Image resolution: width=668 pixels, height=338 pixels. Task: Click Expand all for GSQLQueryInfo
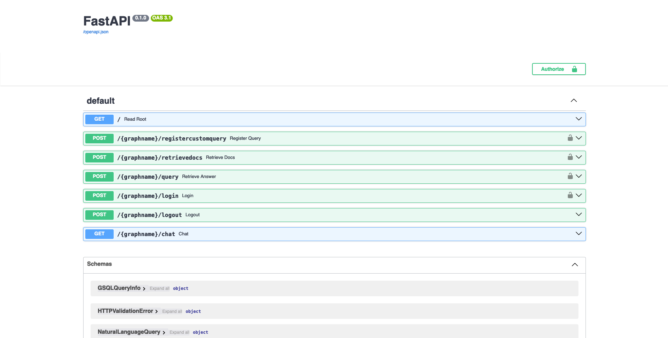159,288
